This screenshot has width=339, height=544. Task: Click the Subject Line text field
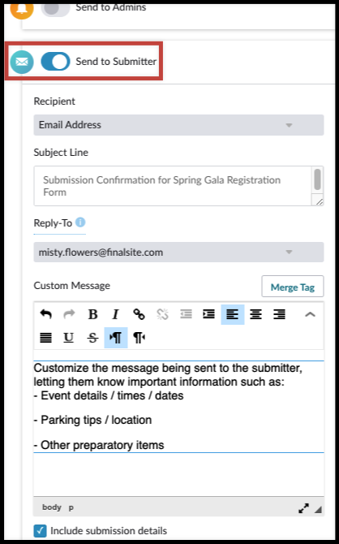[x=178, y=186]
